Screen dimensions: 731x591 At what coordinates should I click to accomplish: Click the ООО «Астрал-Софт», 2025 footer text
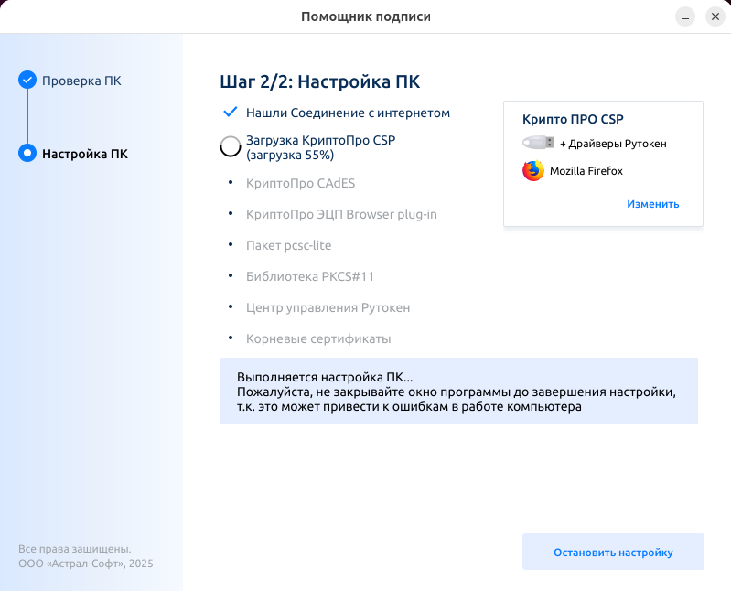86,564
